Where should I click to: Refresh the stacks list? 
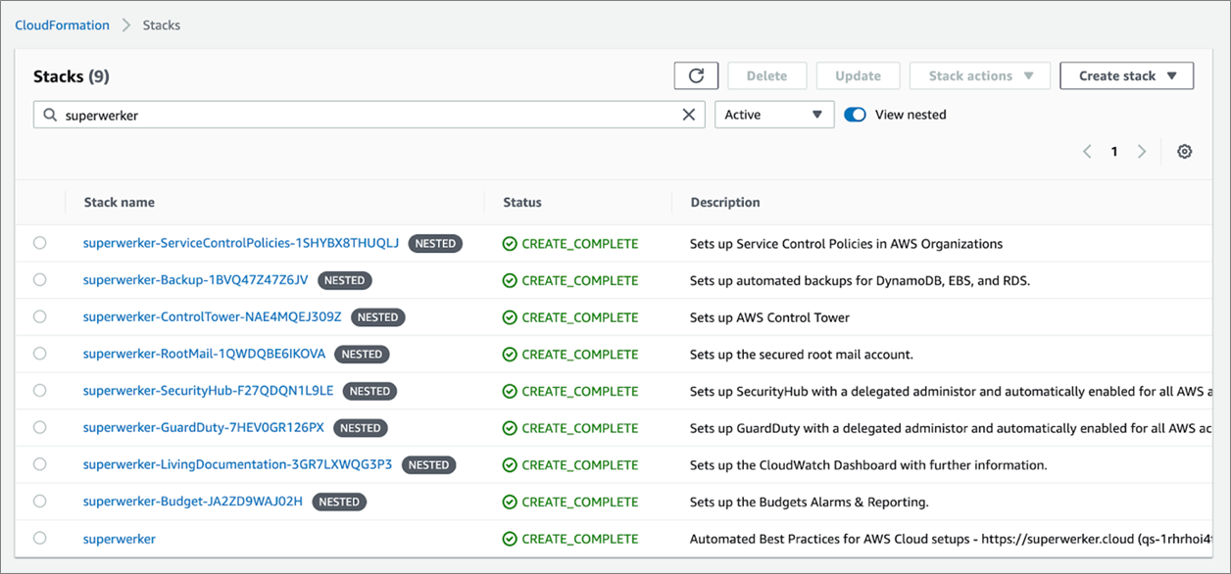(696, 75)
